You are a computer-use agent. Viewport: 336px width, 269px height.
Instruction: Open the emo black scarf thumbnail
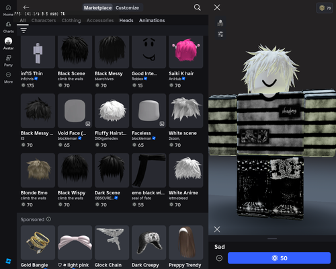pos(149,170)
